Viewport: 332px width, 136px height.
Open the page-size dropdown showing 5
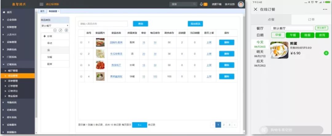click(140, 125)
